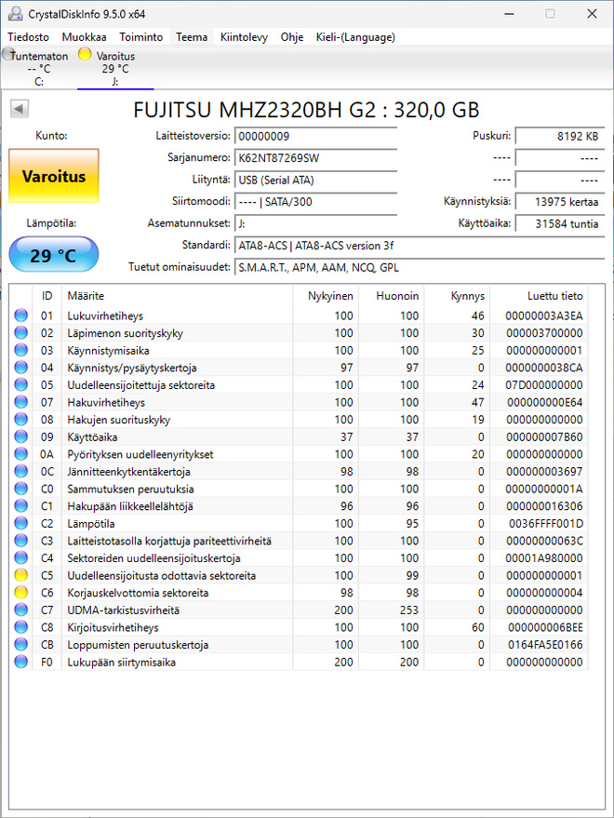Select the Käynnistymisaika attribute row
Screen dimensions: 614x818
click(x=299, y=351)
